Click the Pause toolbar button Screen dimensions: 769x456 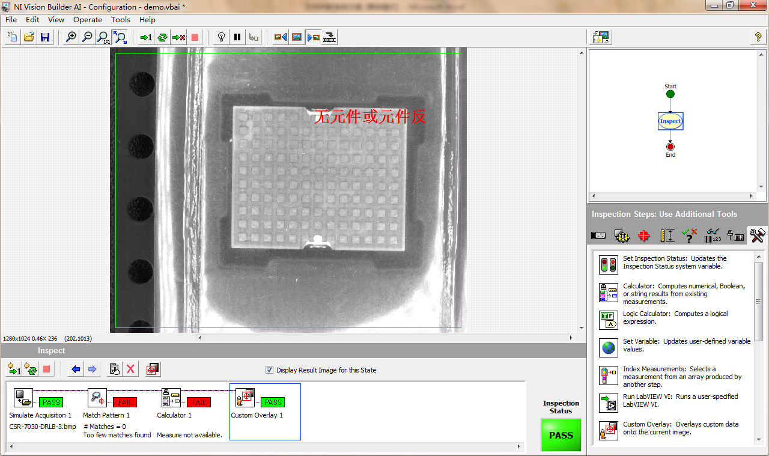237,37
